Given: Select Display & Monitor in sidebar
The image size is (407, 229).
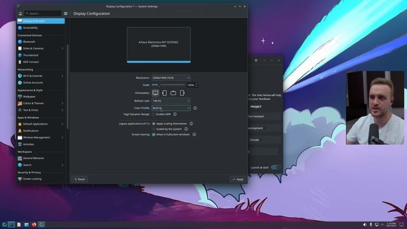Looking at the screenshot, I should [41, 21].
